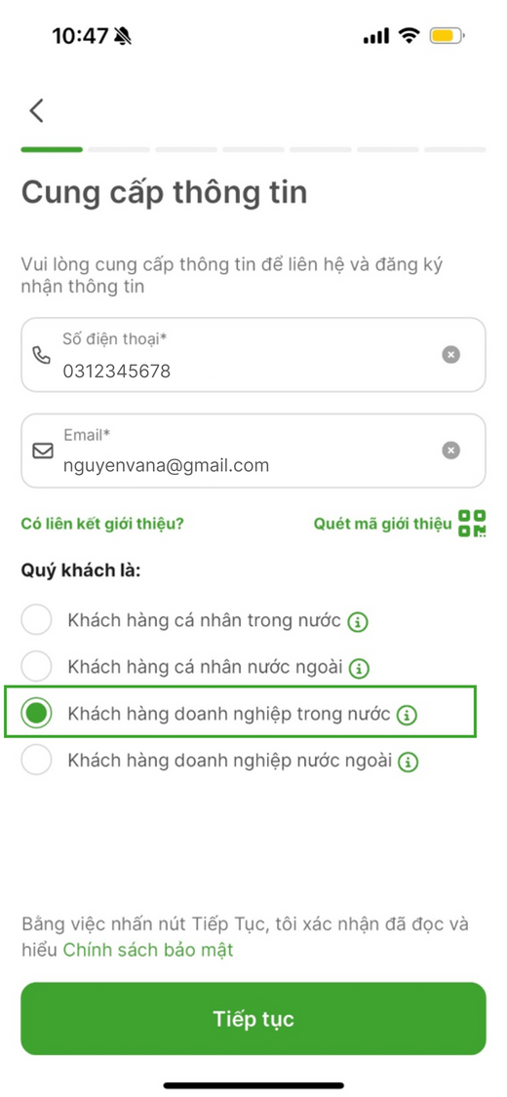The image size is (507, 1097).
Task: Show info for doanh nghiệp nước ngoài
Action: pyautogui.click(x=409, y=762)
